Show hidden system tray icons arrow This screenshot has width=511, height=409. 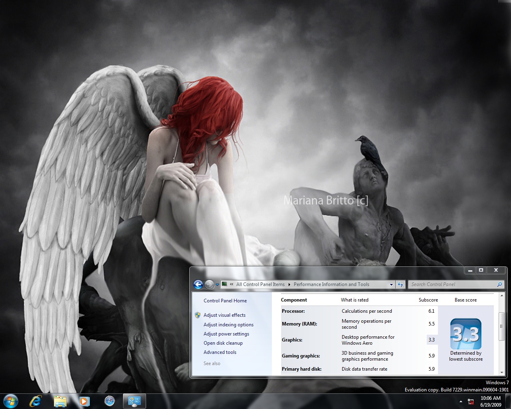(461, 401)
